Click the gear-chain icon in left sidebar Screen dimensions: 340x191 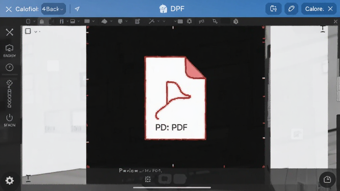9,94
